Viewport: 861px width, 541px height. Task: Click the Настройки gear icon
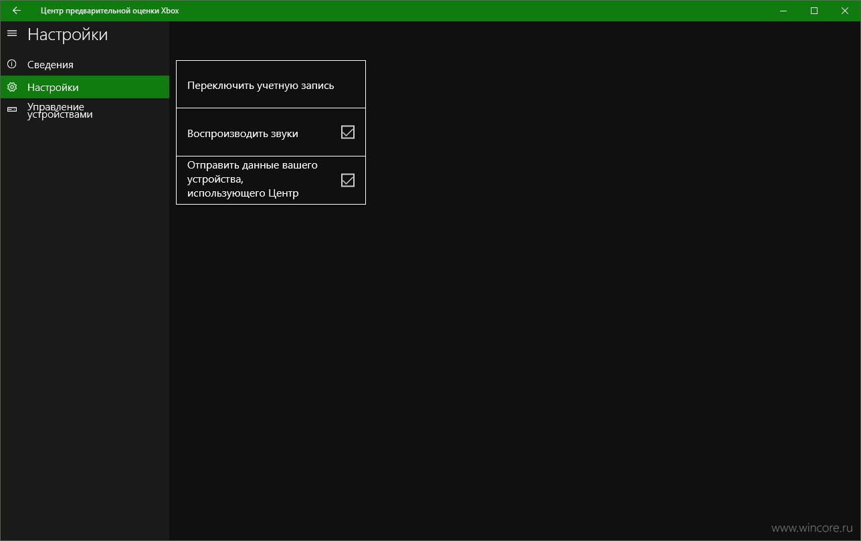[x=11, y=87]
